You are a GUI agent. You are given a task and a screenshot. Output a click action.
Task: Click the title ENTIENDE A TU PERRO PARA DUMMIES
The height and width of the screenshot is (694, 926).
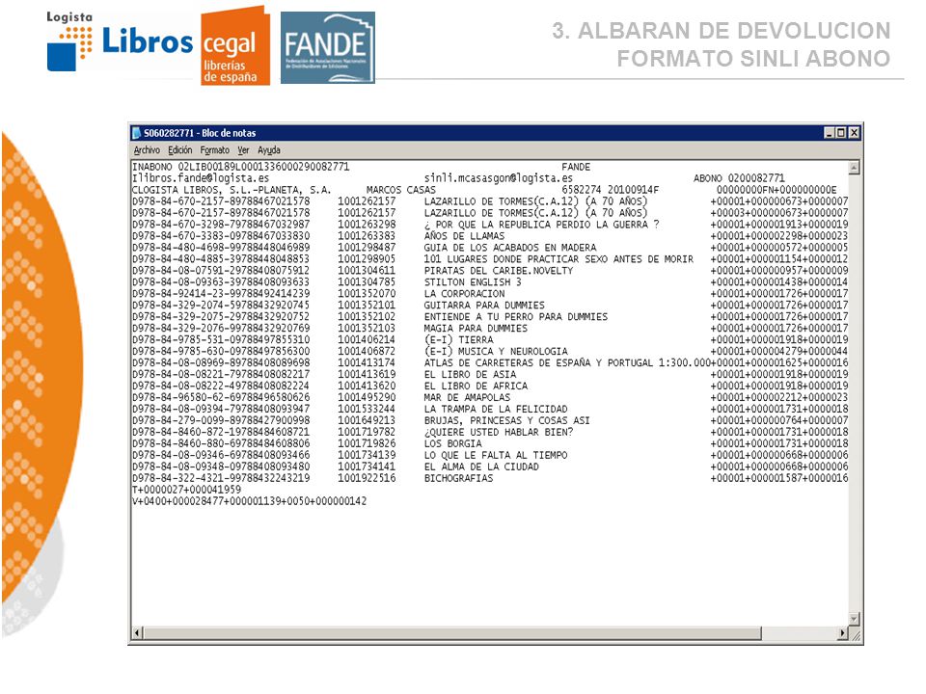click(515, 317)
